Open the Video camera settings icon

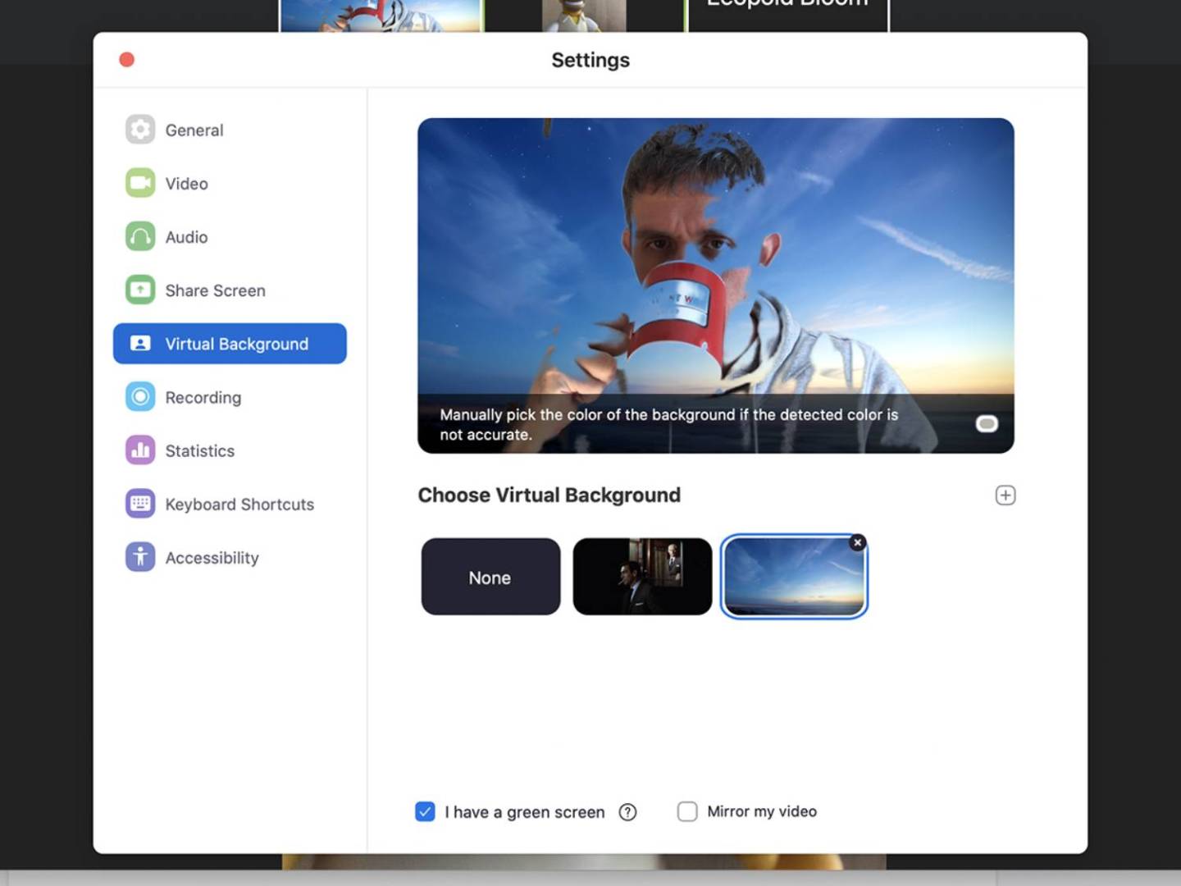coord(140,183)
